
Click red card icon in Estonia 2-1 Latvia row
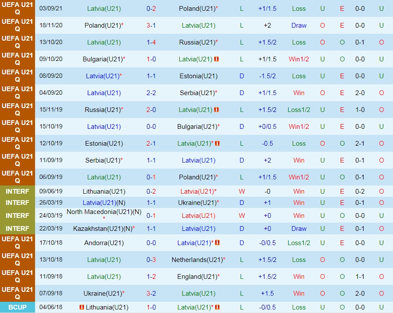(x=217, y=144)
